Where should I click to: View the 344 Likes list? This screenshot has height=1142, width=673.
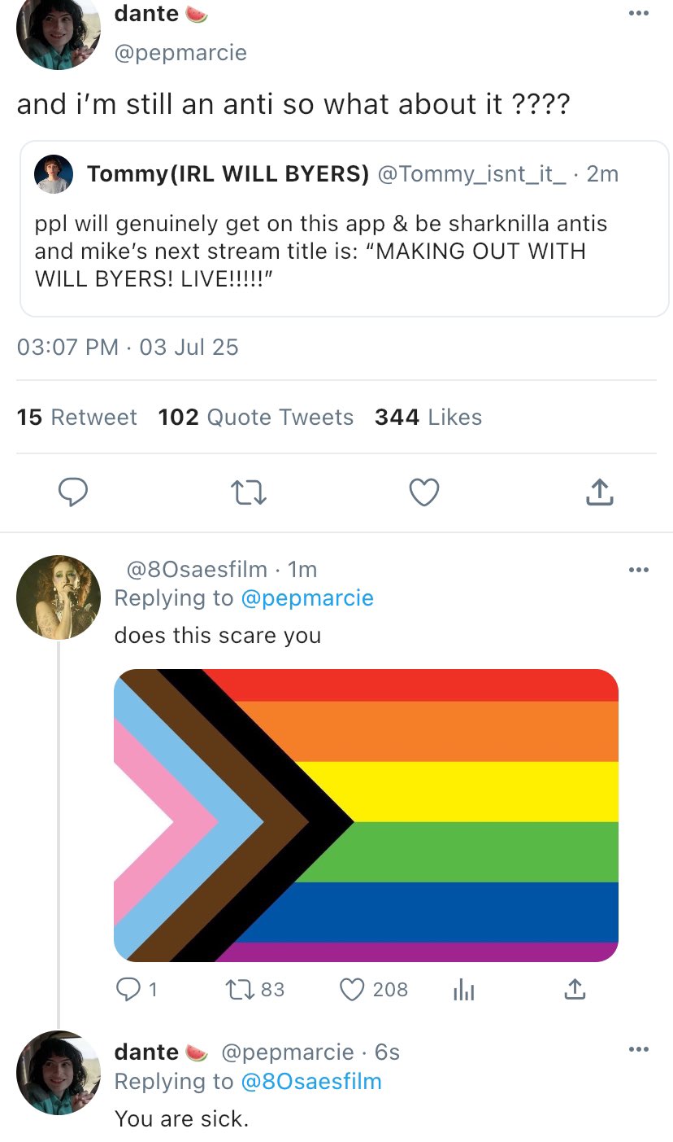point(428,418)
